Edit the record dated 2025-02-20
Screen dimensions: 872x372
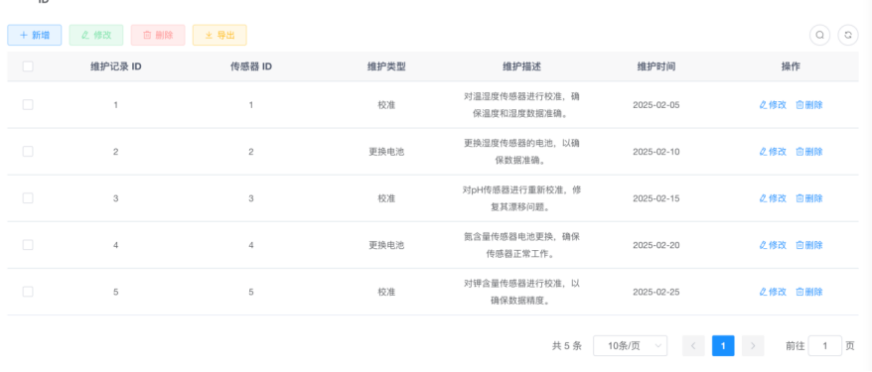click(x=773, y=245)
